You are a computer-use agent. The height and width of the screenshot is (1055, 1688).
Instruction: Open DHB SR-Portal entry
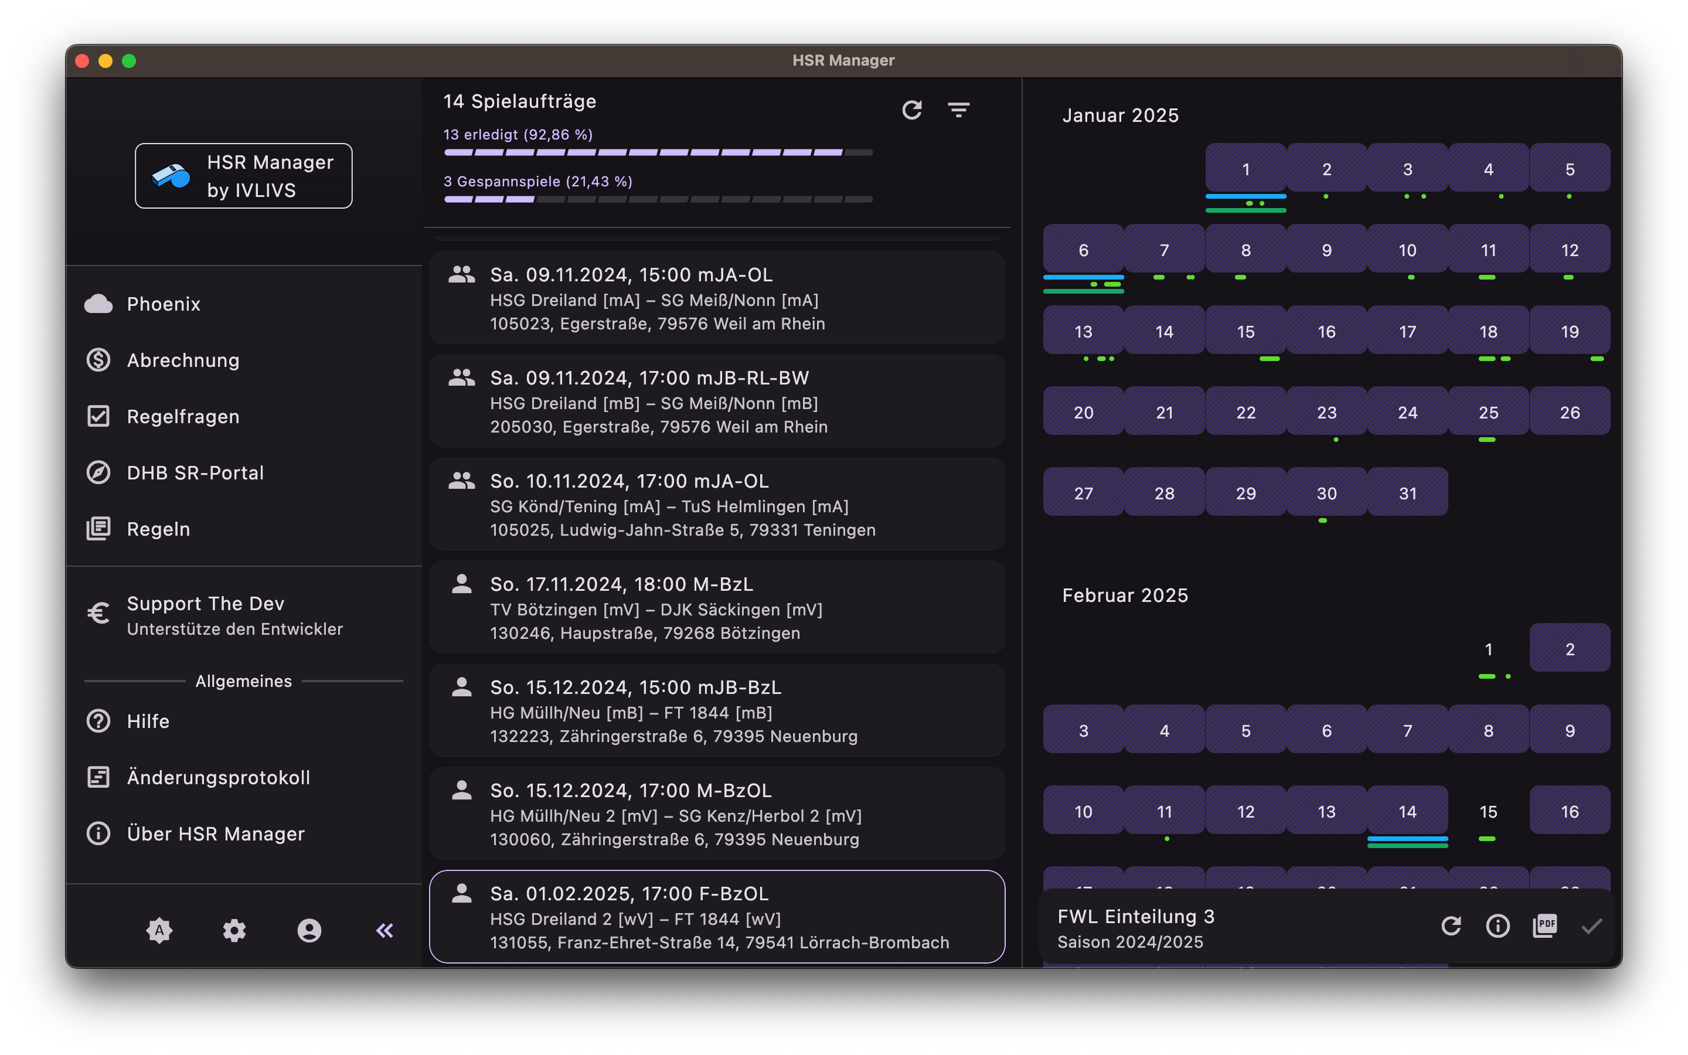point(243,472)
